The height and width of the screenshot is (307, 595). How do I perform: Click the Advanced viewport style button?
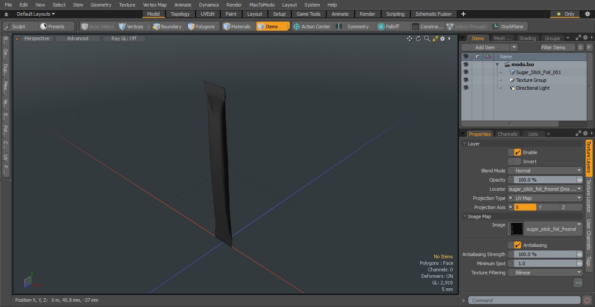(x=78, y=38)
